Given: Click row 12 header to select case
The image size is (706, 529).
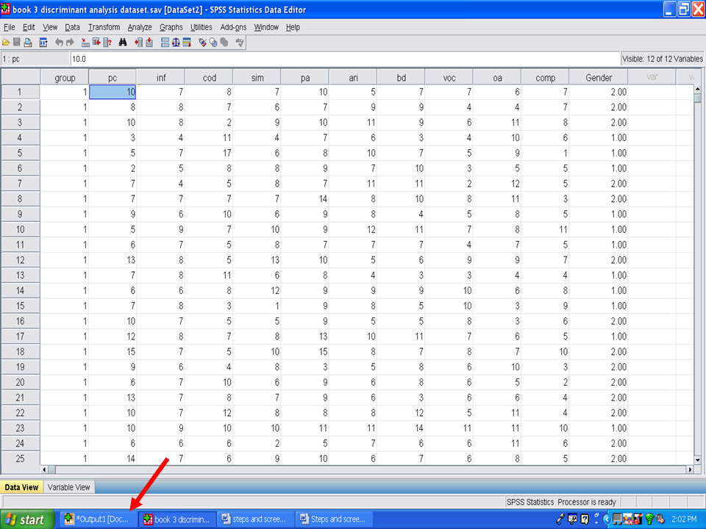Looking at the screenshot, I should coord(20,260).
